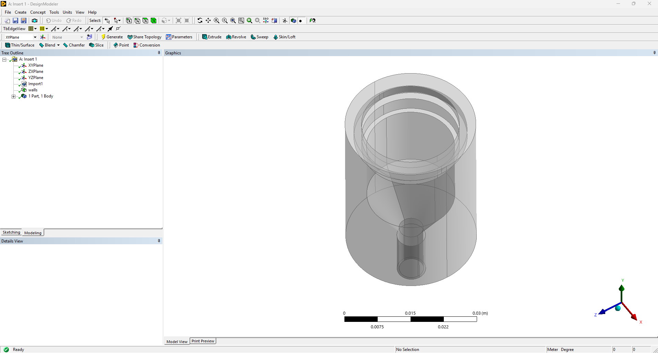Image resolution: width=658 pixels, height=353 pixels.
Task: Save the project with the first floppy icon
Action: point(15,21)
